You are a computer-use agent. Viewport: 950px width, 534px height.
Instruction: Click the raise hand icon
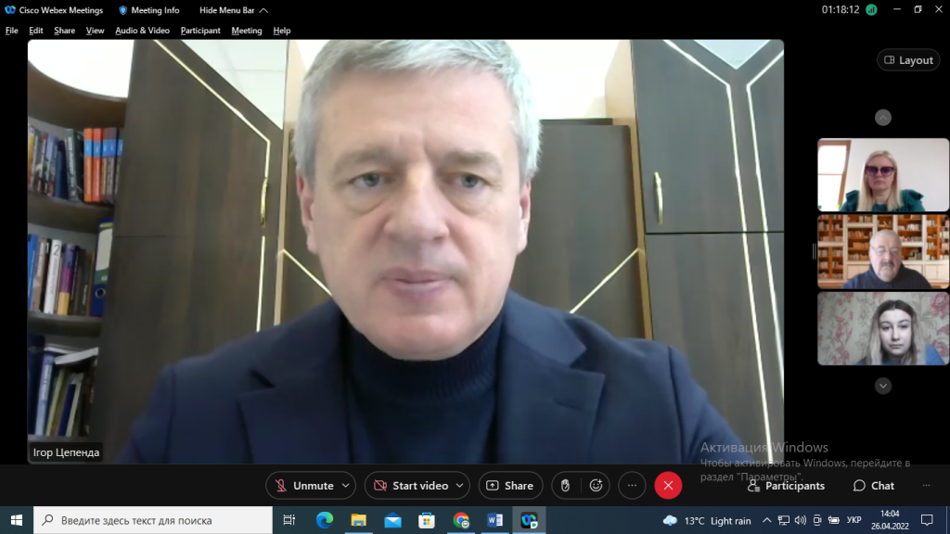coord(565,486)
